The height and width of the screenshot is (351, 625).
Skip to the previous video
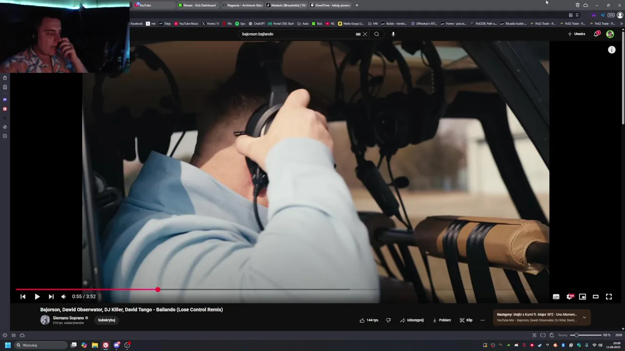23,296
